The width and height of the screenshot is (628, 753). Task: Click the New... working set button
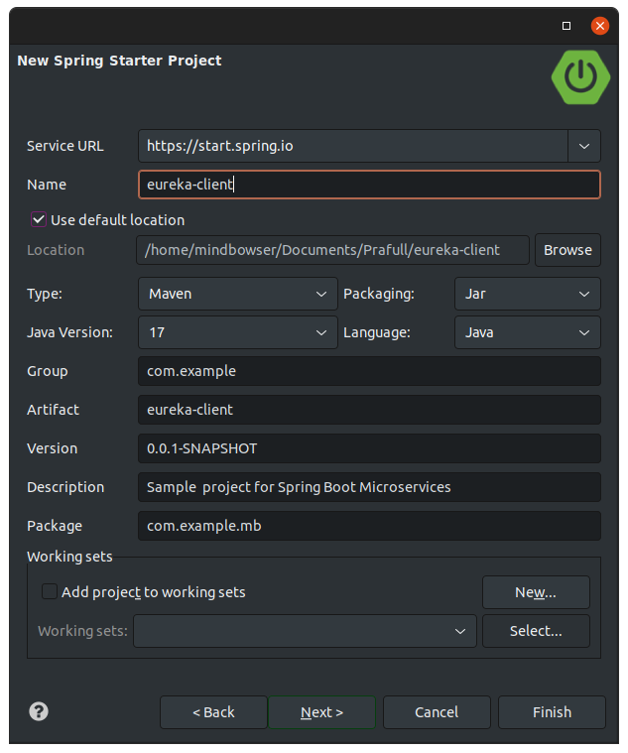coord(536,592)
